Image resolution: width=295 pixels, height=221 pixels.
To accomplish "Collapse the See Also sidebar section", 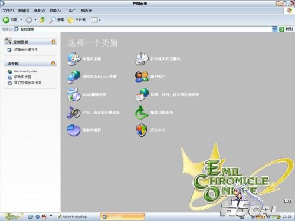I will [53, 63].
